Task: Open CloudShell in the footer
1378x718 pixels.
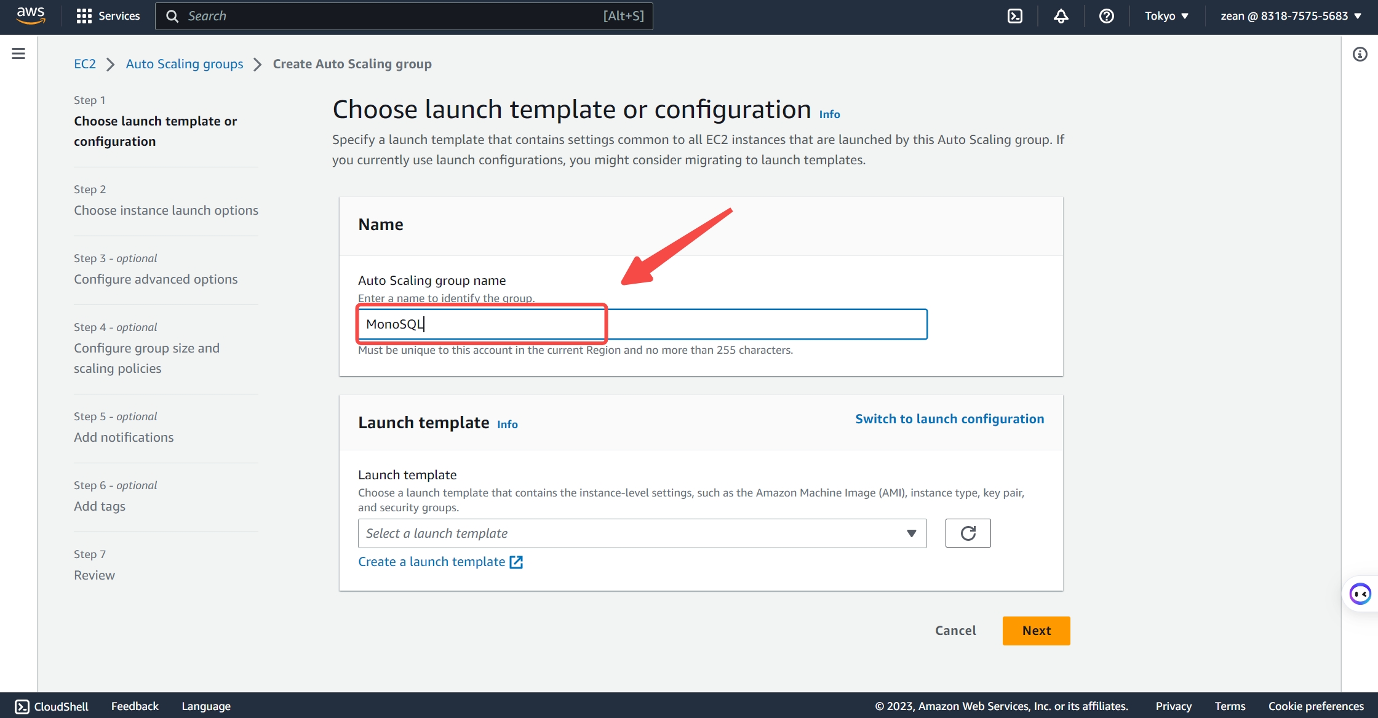Action: (x=52, y=706)
